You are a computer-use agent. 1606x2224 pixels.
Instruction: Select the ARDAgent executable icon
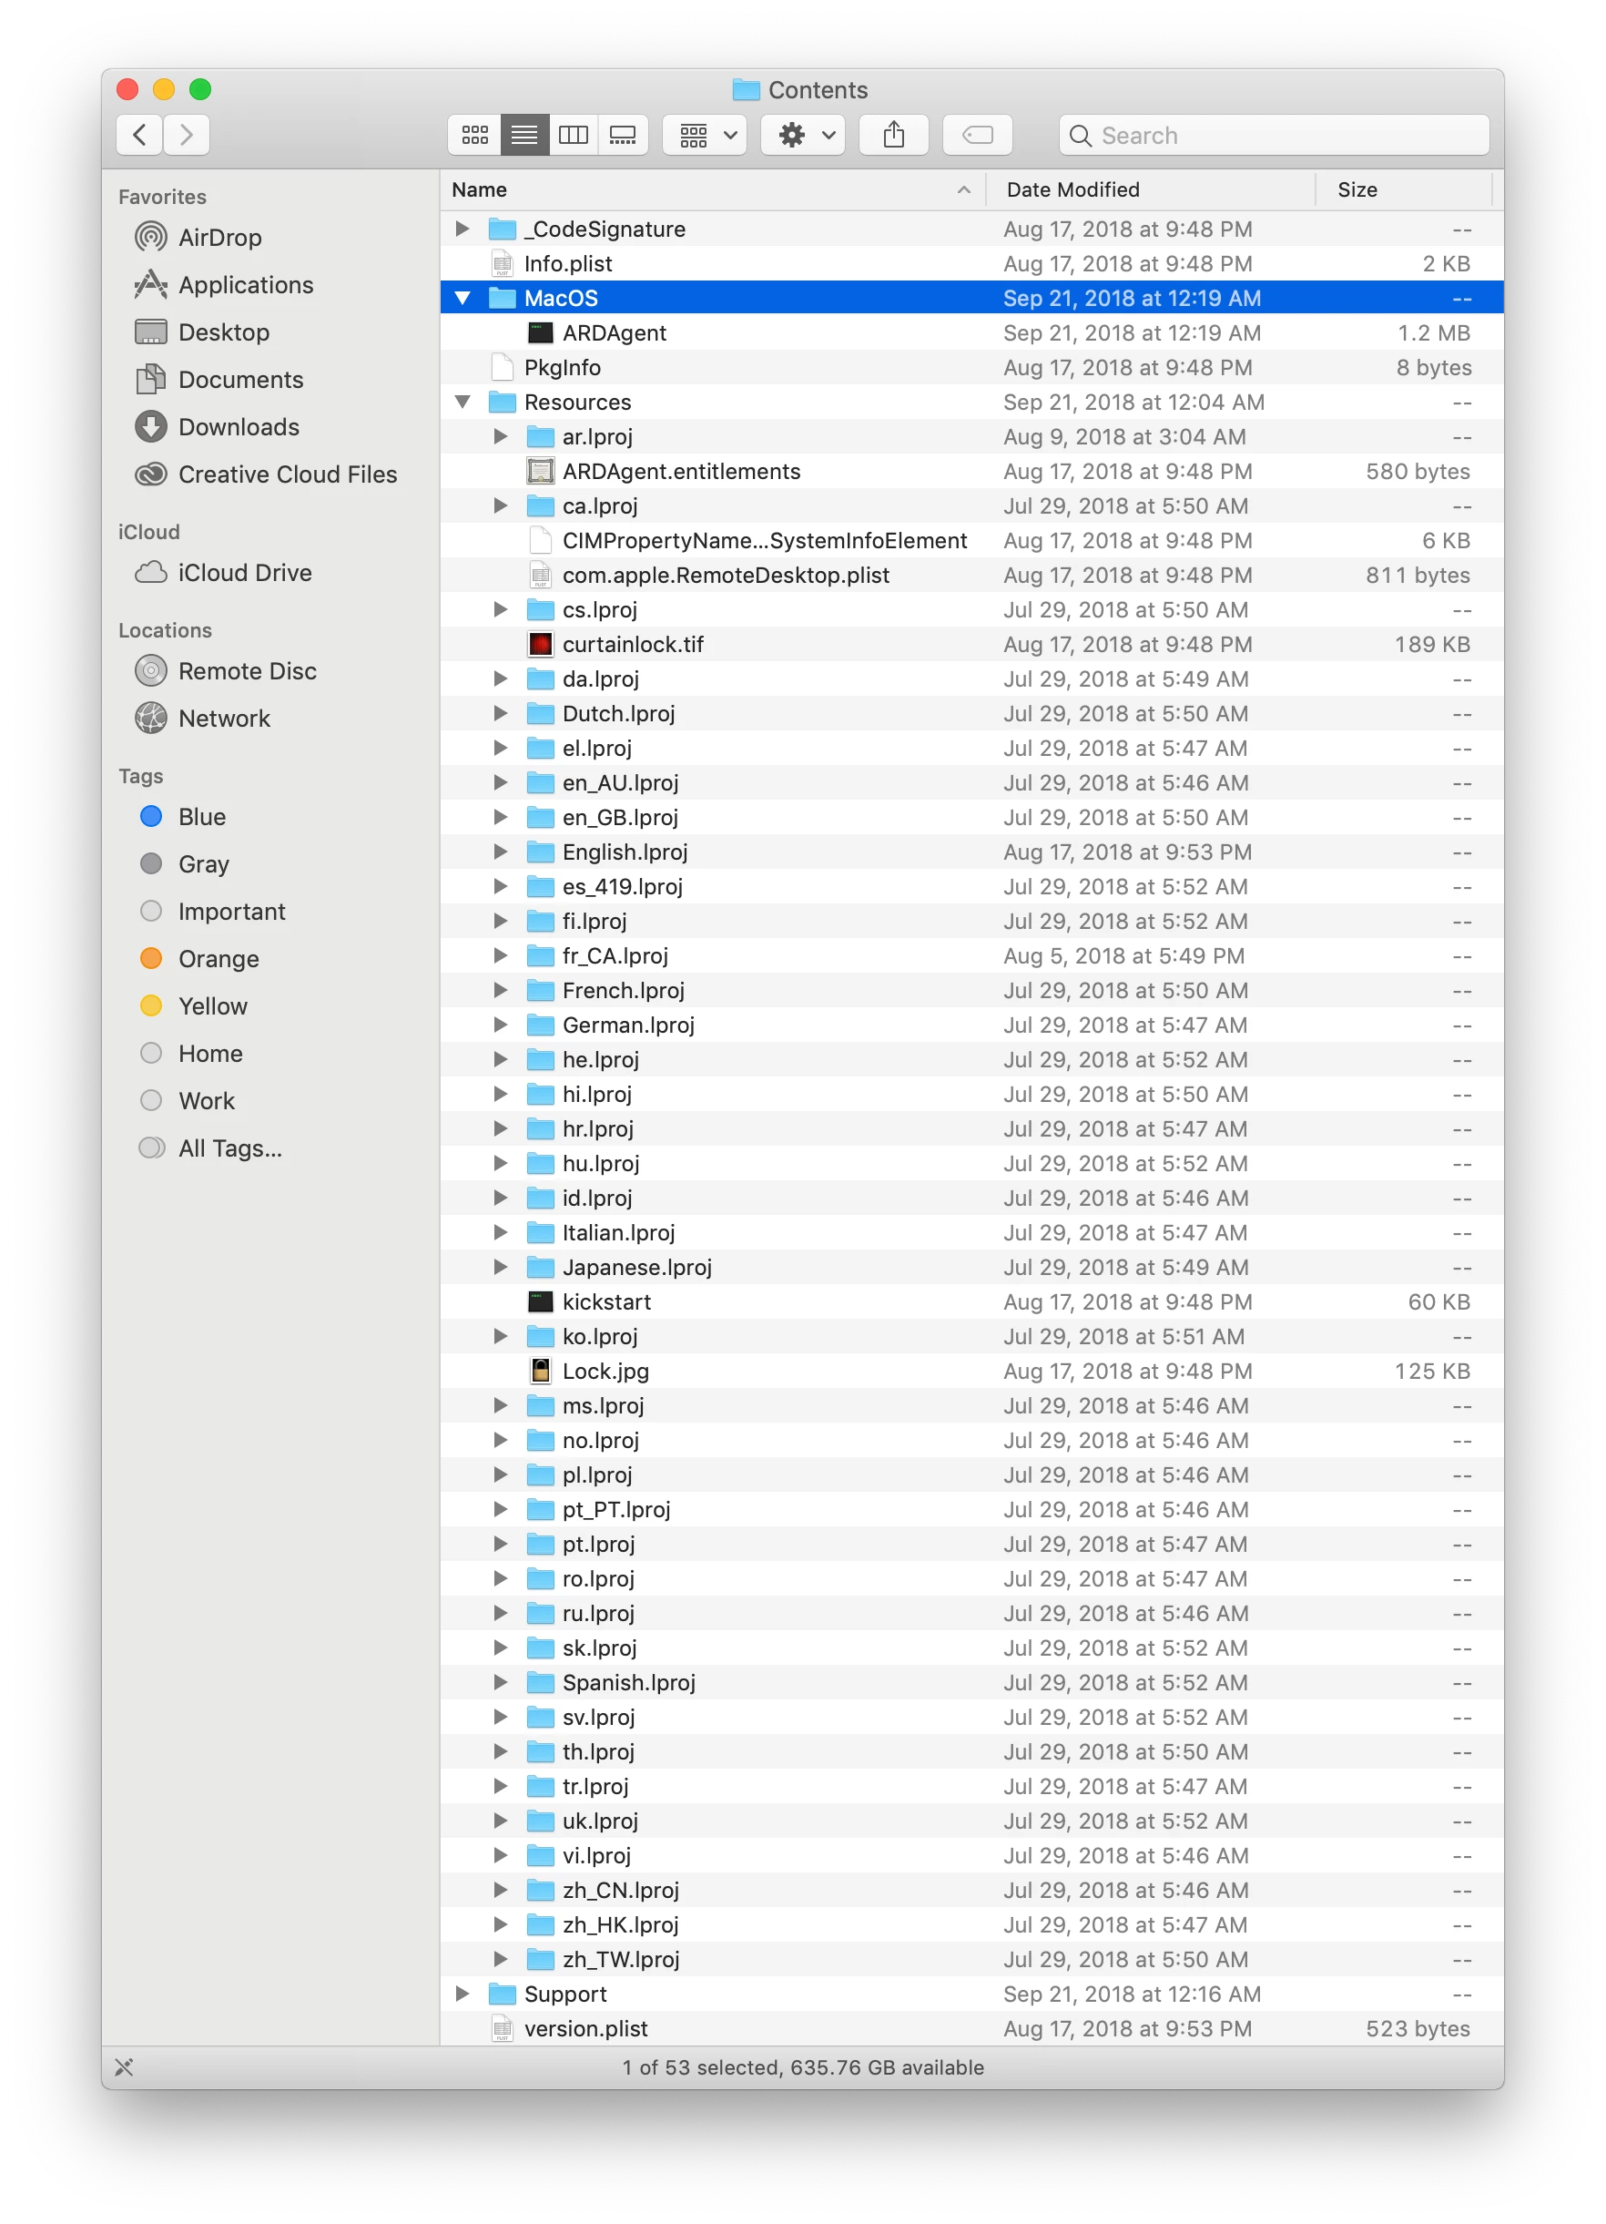click(x=540, y=333)
